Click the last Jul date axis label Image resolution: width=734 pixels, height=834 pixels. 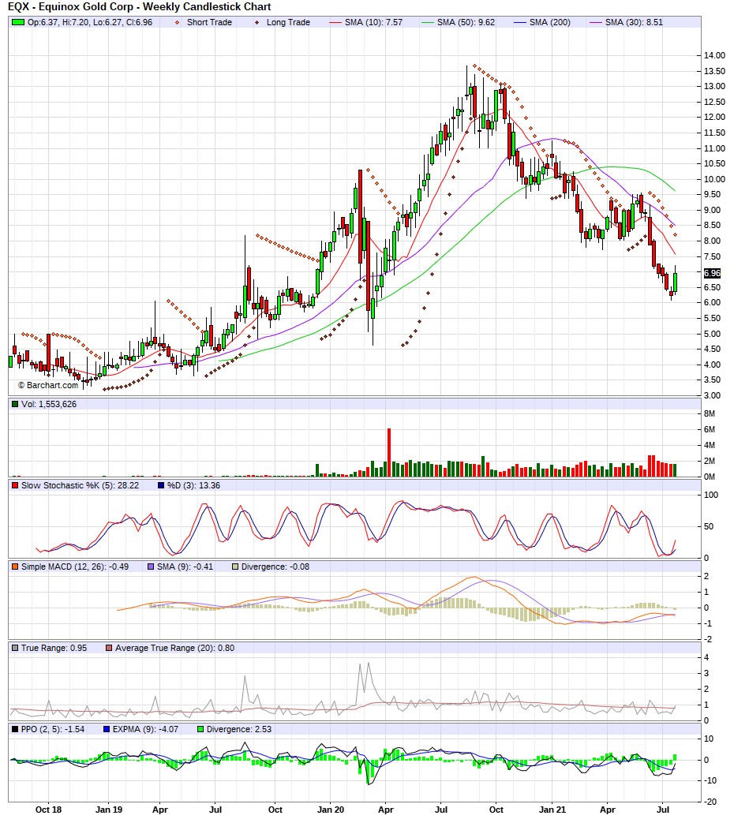tap(663, 810)
